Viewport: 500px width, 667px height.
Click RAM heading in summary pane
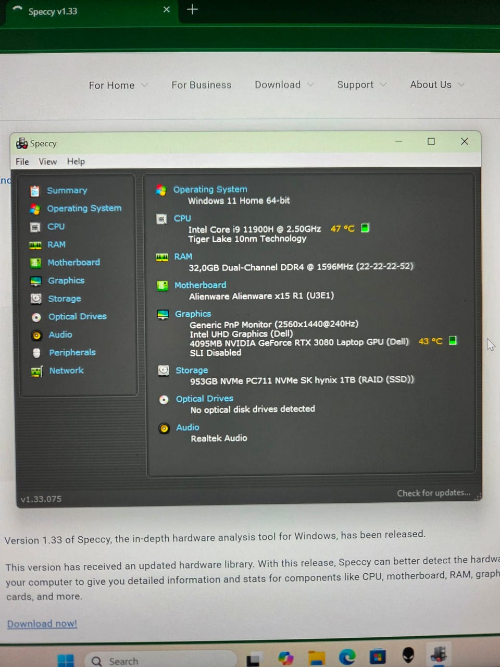183,256
